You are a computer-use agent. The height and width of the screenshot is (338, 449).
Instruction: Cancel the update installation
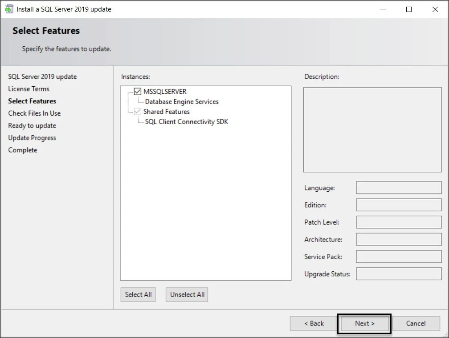pyautogui.click(x=416, y=323)
